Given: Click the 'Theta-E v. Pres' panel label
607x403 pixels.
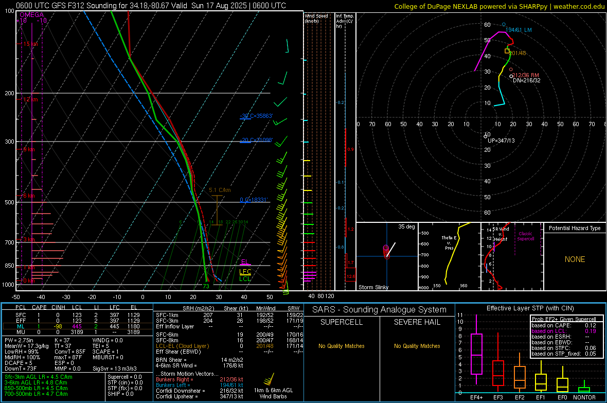Looking at the screenshot, I should pyautogui.click(x=449, y=242).
